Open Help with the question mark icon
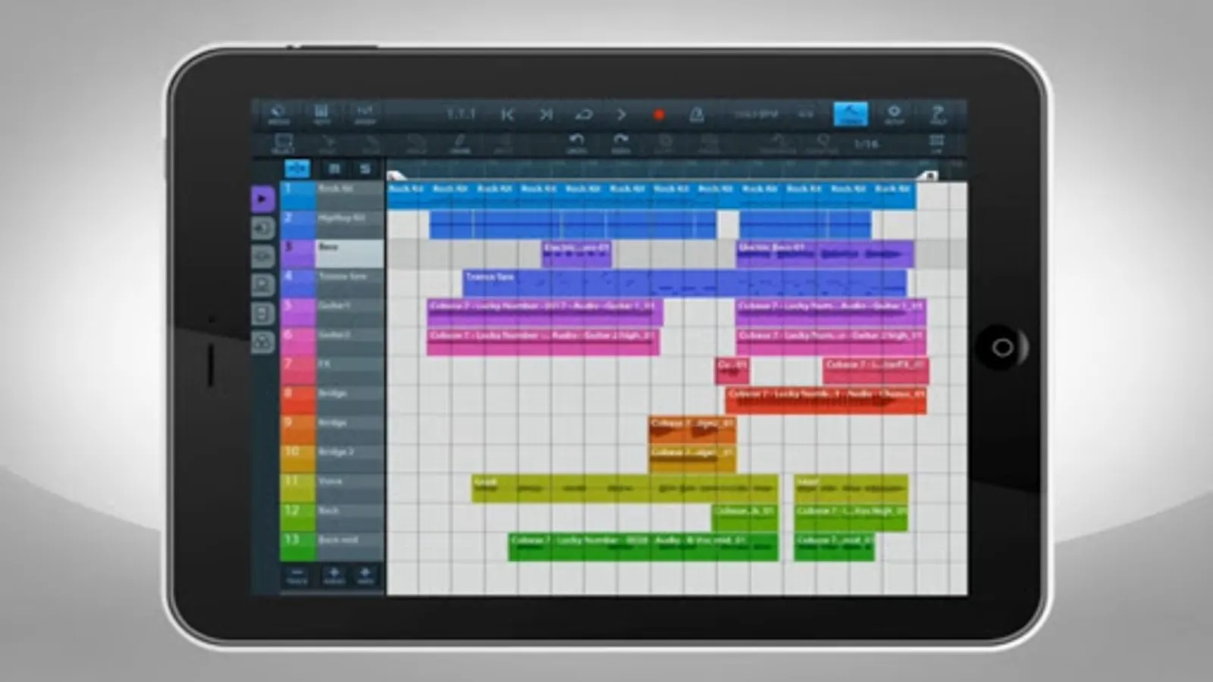Screen dimensions: 1213x682 point(938,114)
